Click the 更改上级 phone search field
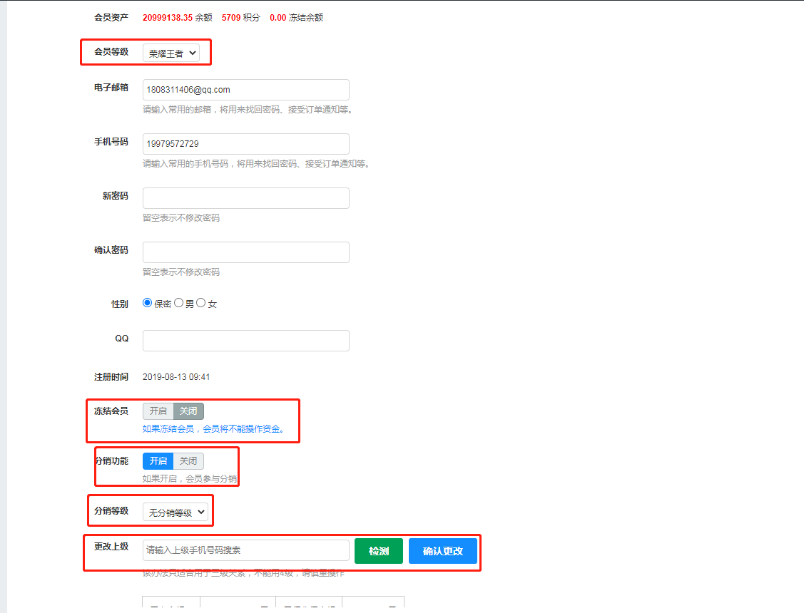The height and width of the screenshot is (613, 804). pos(245,550)
